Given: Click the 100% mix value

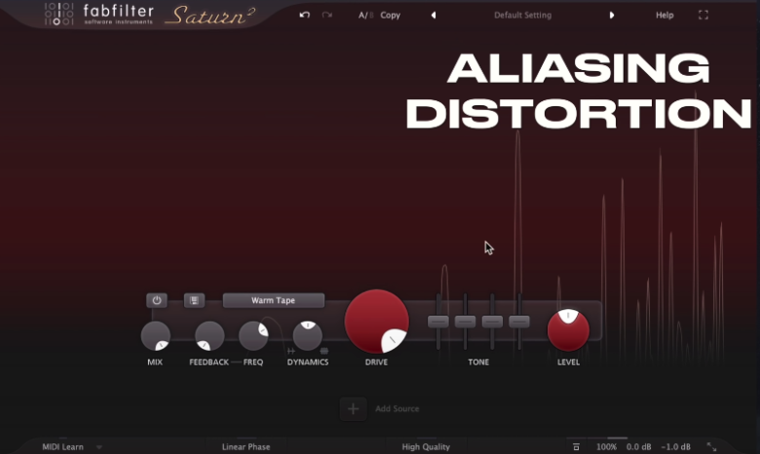Looking at the screenshot, I should tap(606, 447).
